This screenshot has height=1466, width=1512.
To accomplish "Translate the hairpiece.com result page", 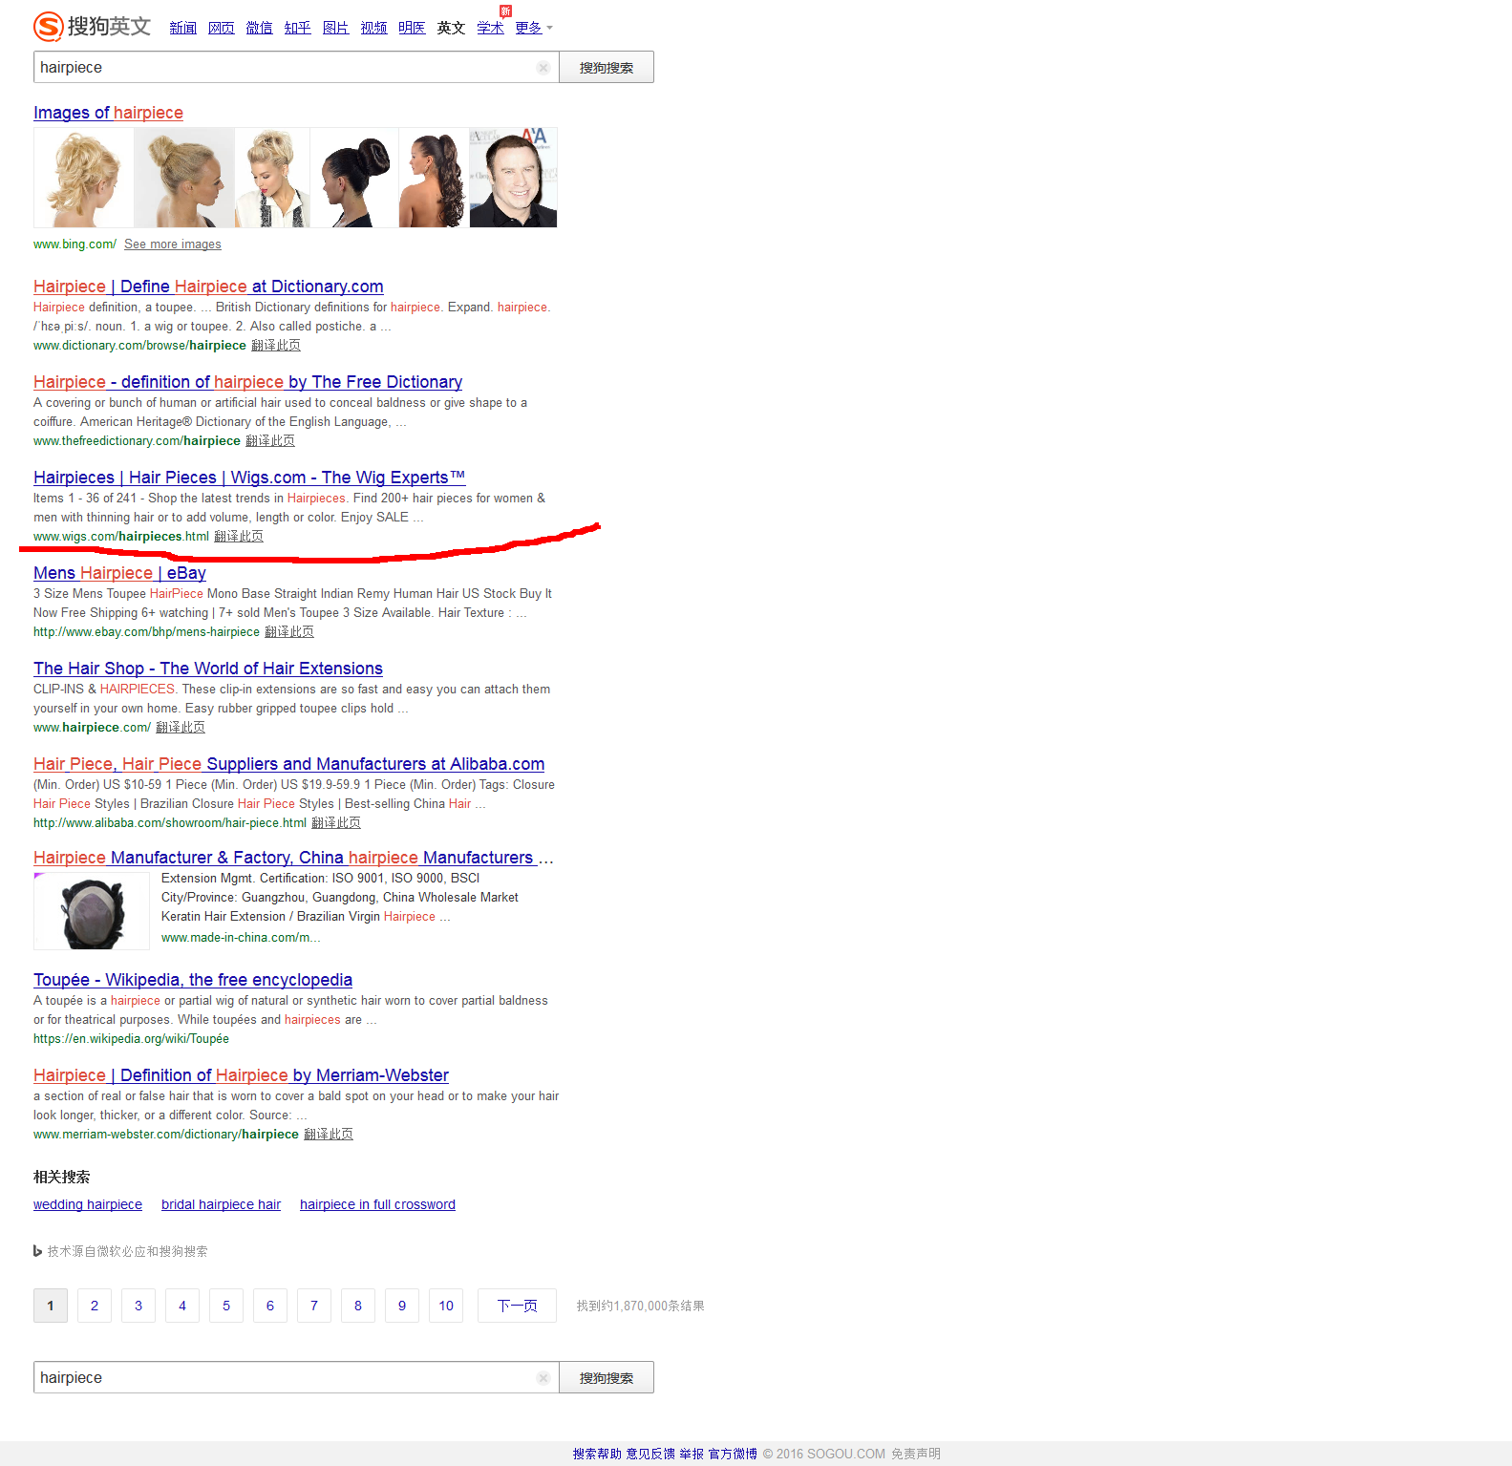I will pyautogui.click(x=181, y=728).
